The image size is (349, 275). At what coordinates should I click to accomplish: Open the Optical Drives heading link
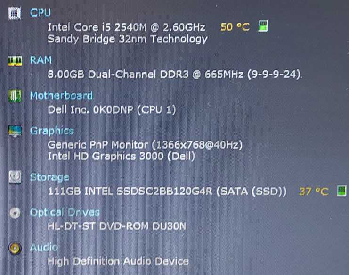(65, 212)
